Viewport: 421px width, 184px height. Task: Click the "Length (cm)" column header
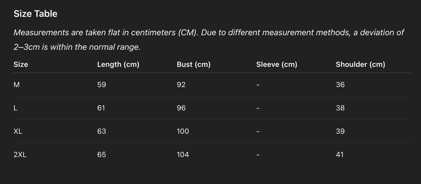point(118,65)
